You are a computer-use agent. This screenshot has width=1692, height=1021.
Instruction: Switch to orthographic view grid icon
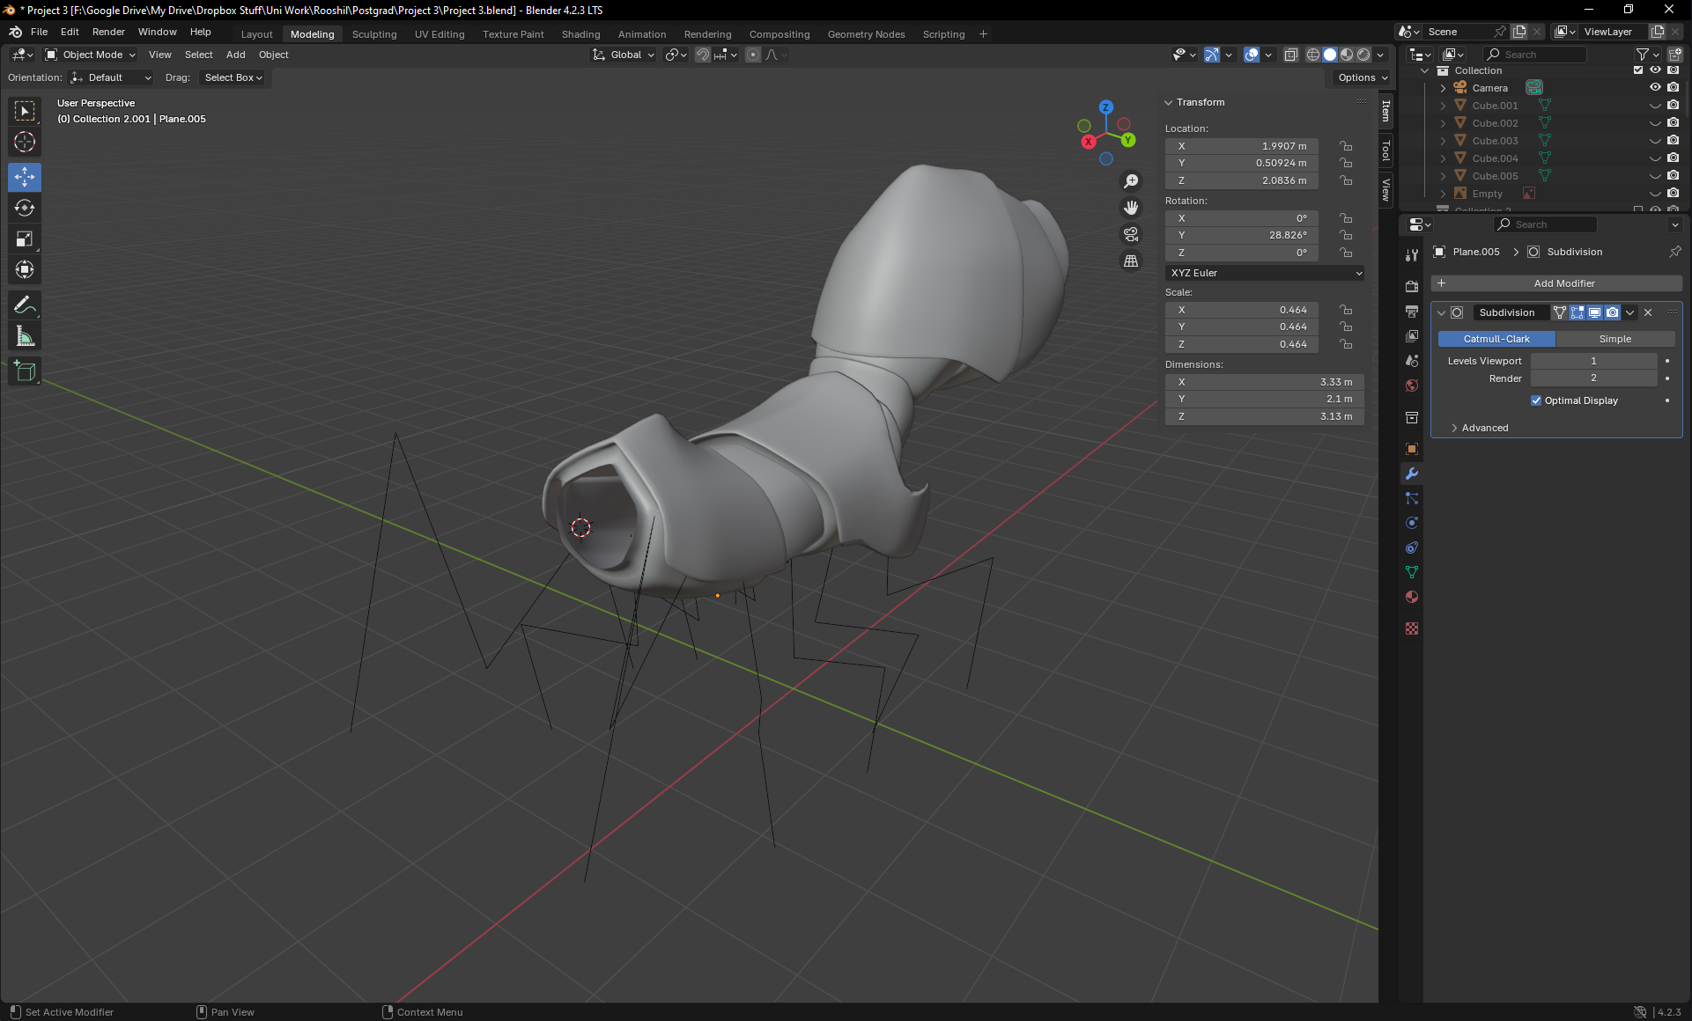point(1131,261)
